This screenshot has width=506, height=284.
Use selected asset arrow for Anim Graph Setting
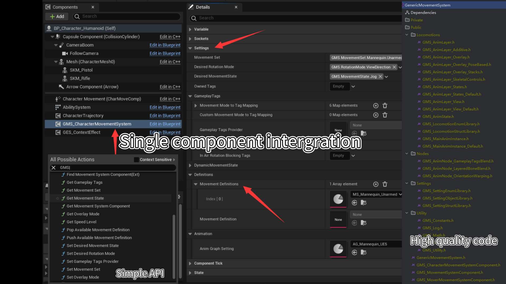[x=354, y=252]
